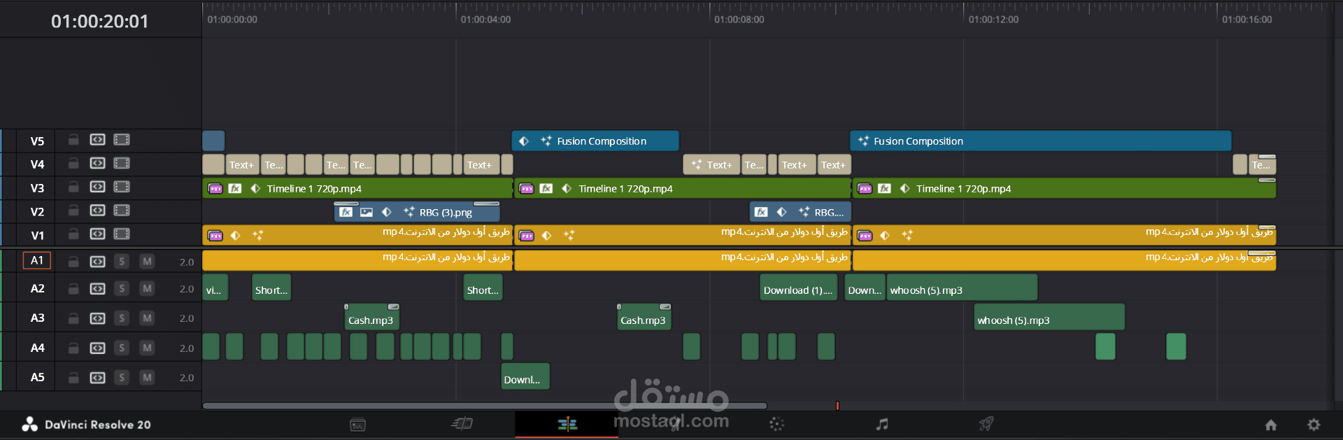The image size is (1343, 440).
Task: Select the A1 track destination label
Action: tap(37, 261)
